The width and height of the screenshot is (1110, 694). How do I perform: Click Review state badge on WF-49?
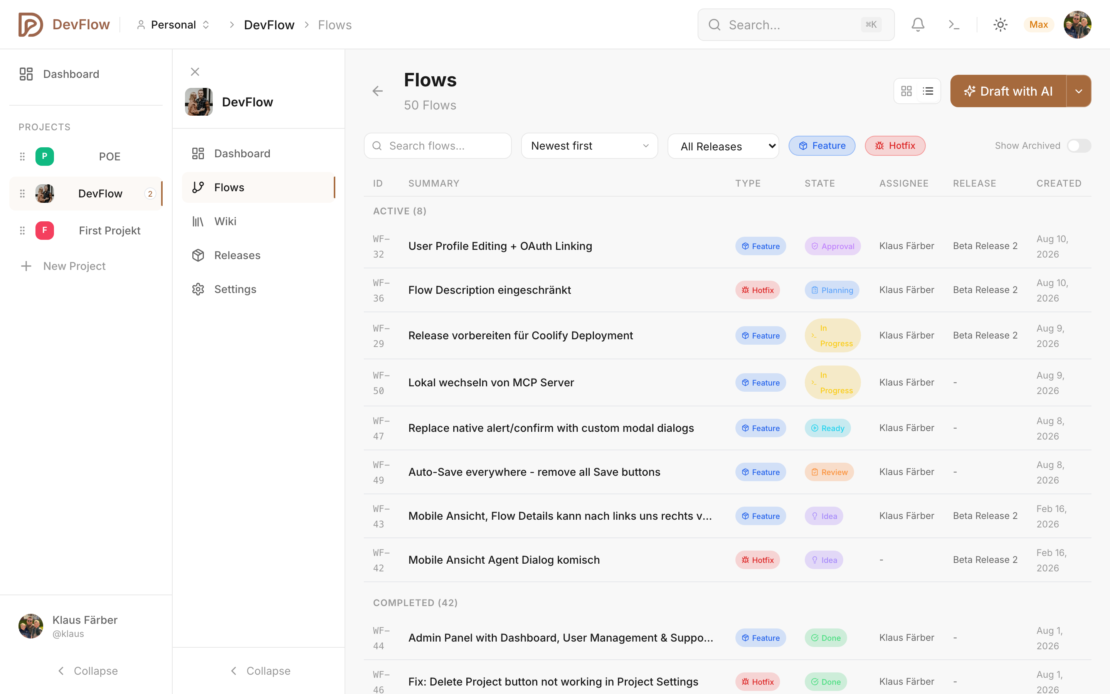829,472
